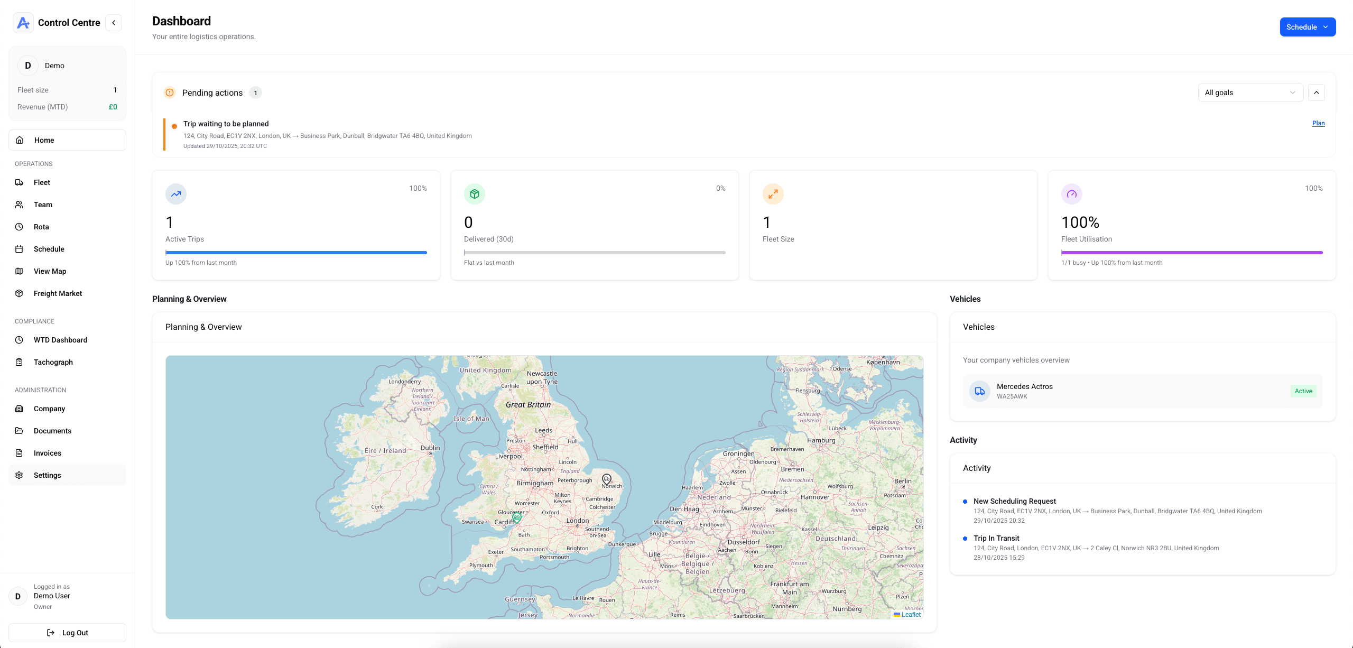Screen dimensions: 1353x648
Task: Click the Log Out button
Action: [x=67, y=632]
